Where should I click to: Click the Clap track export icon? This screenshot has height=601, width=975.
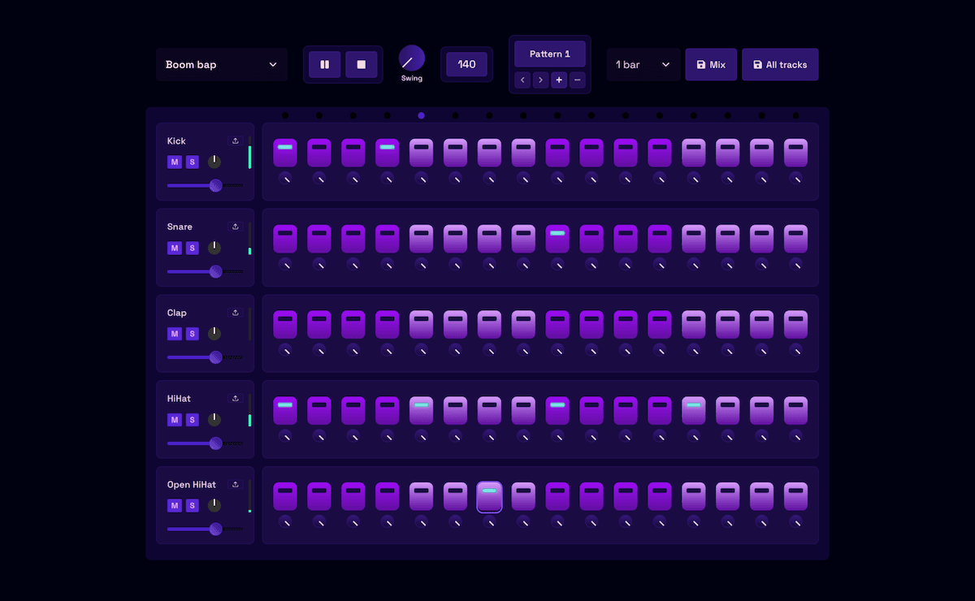236,313
